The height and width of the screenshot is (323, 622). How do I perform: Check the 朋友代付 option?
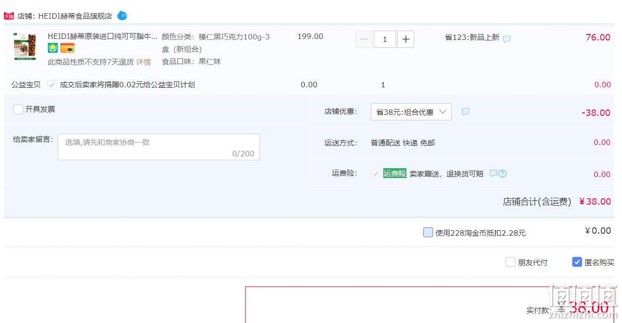511,262
